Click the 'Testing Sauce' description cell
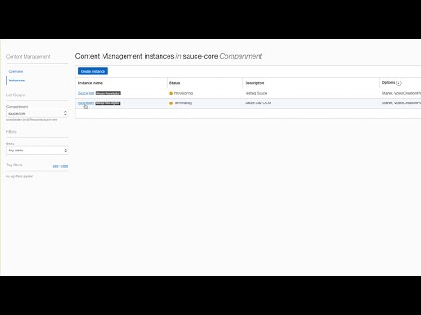421x315 pixels. (256, 93)
